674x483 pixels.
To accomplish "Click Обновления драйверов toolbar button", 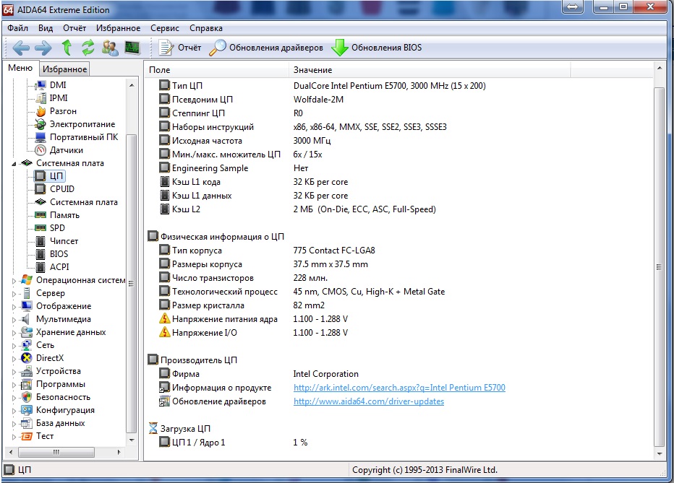I will 266,48.
